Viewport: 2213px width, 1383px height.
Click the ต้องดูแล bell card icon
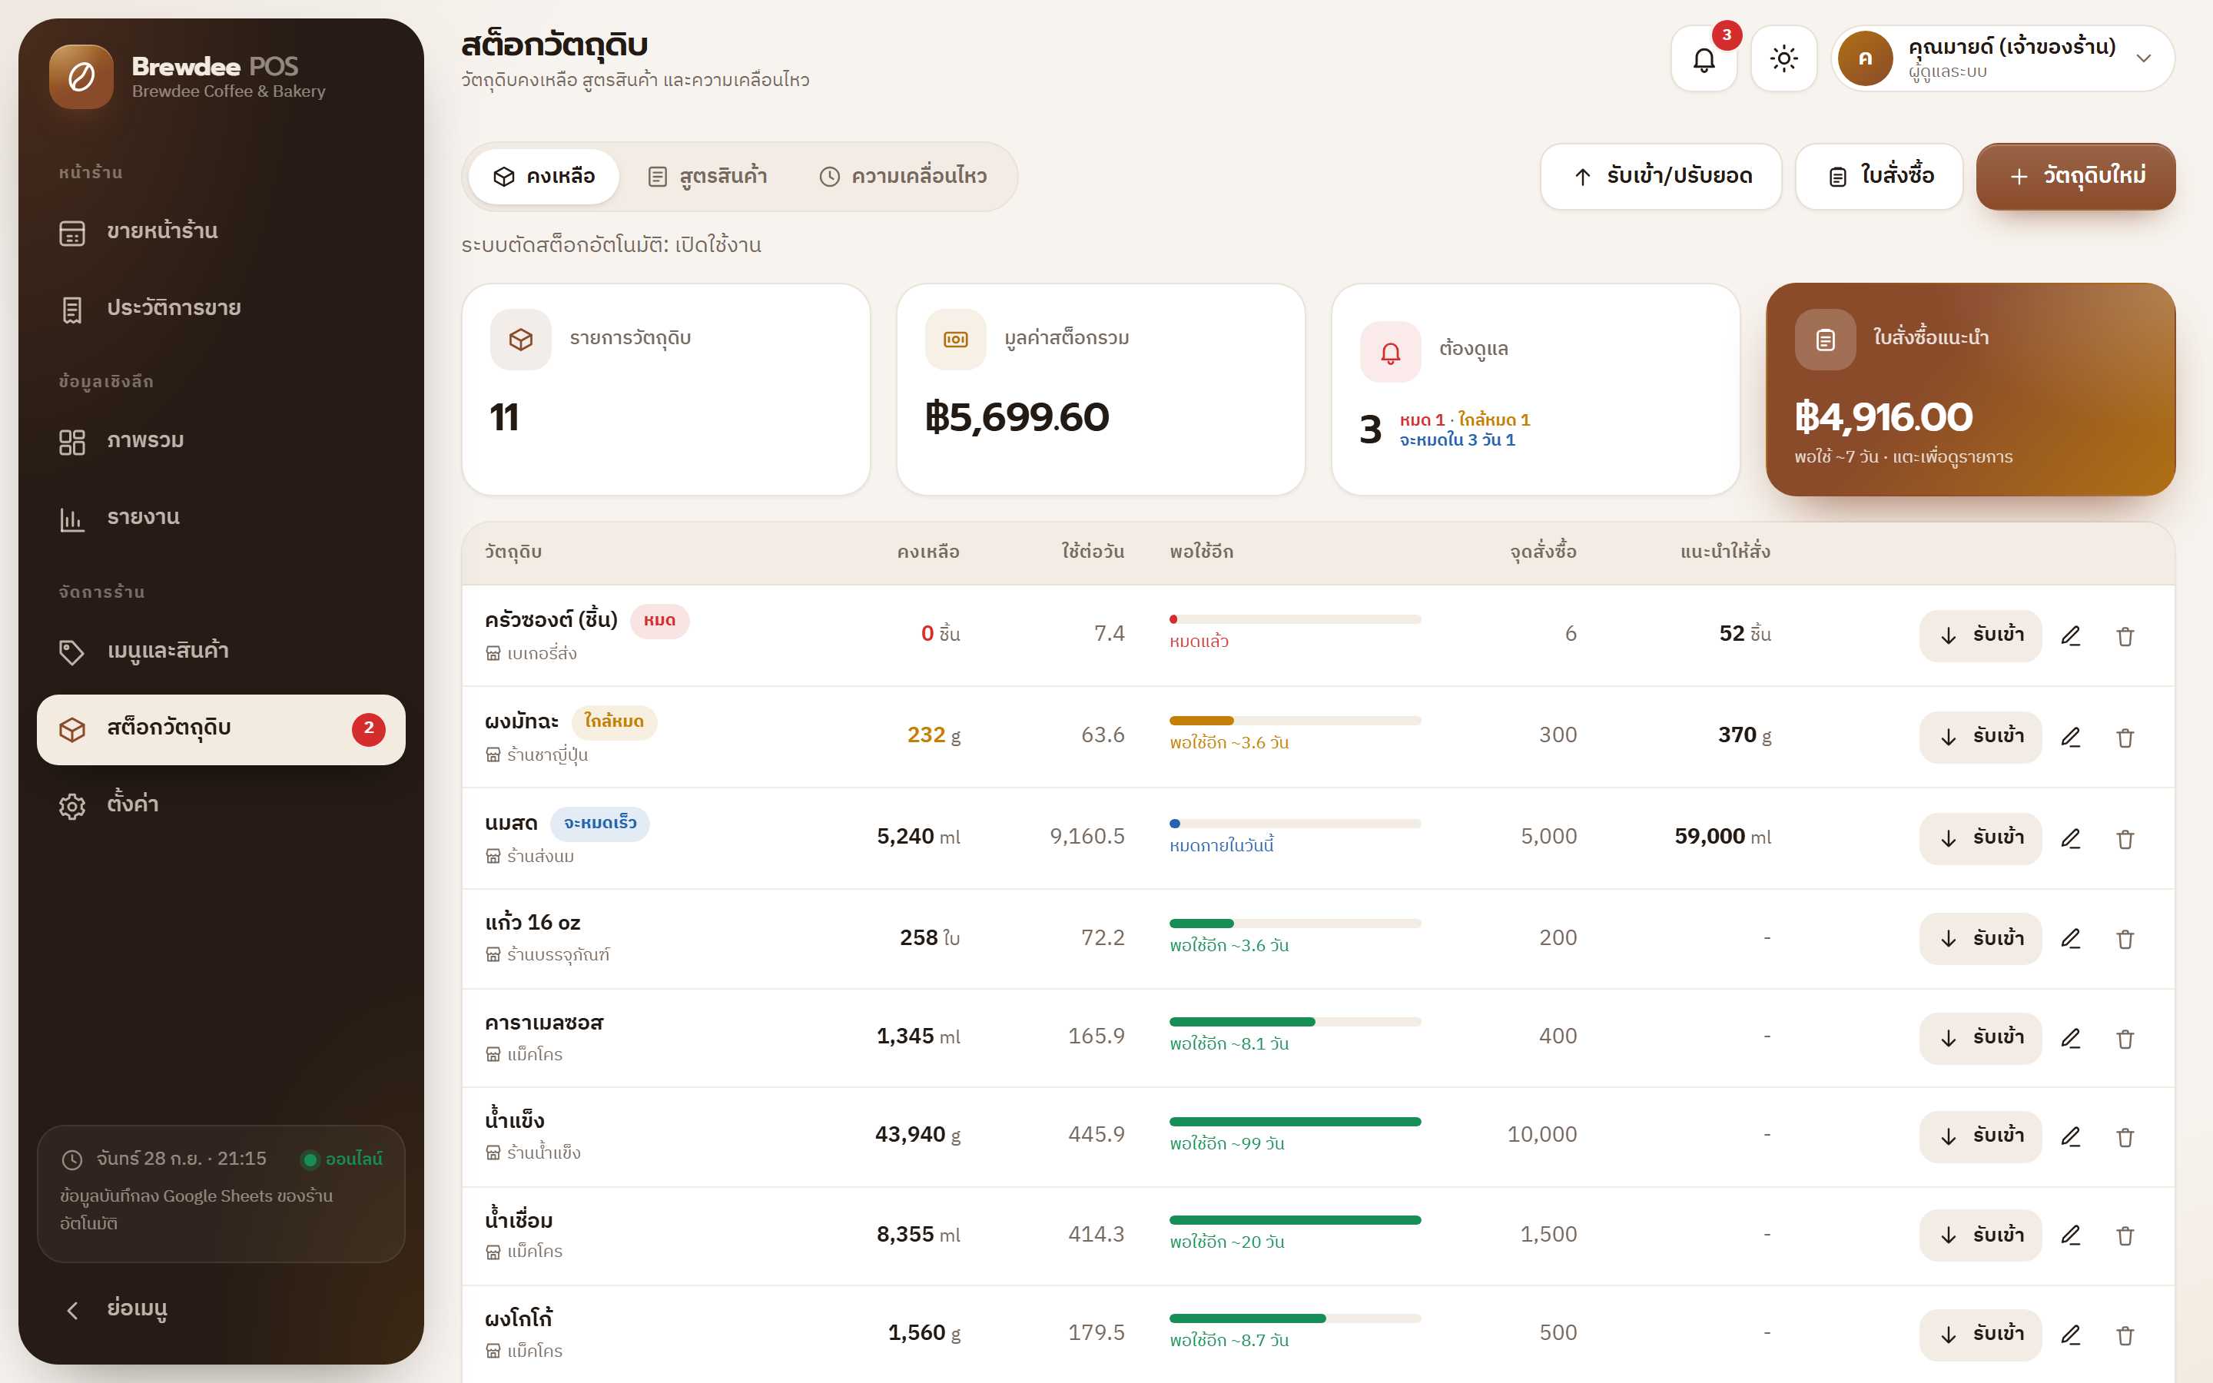tap(1390, 351)
